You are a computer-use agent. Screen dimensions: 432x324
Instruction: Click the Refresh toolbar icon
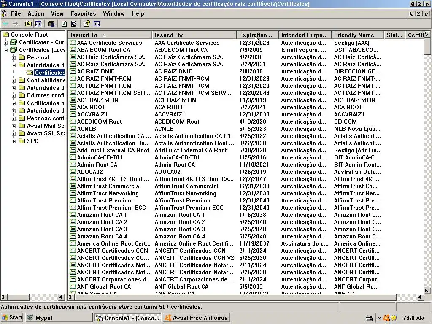[64, 24]
